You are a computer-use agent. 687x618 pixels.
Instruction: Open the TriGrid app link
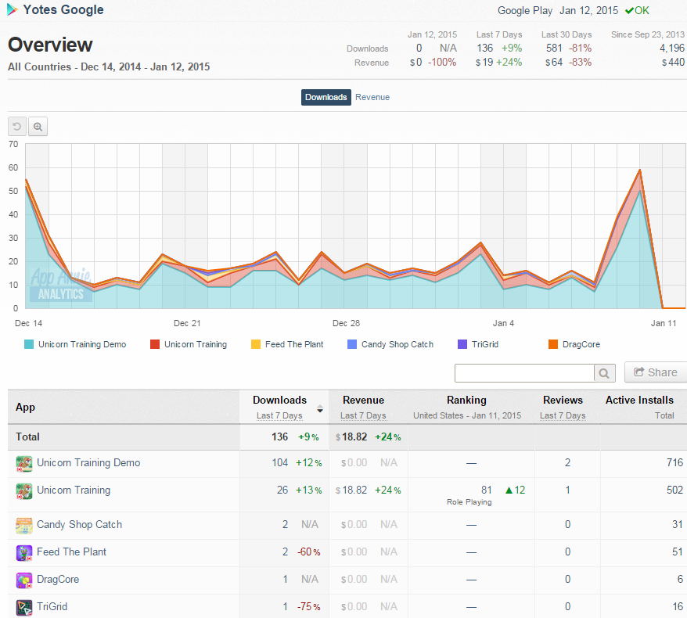pyautogui.click(x=52, y=606)
